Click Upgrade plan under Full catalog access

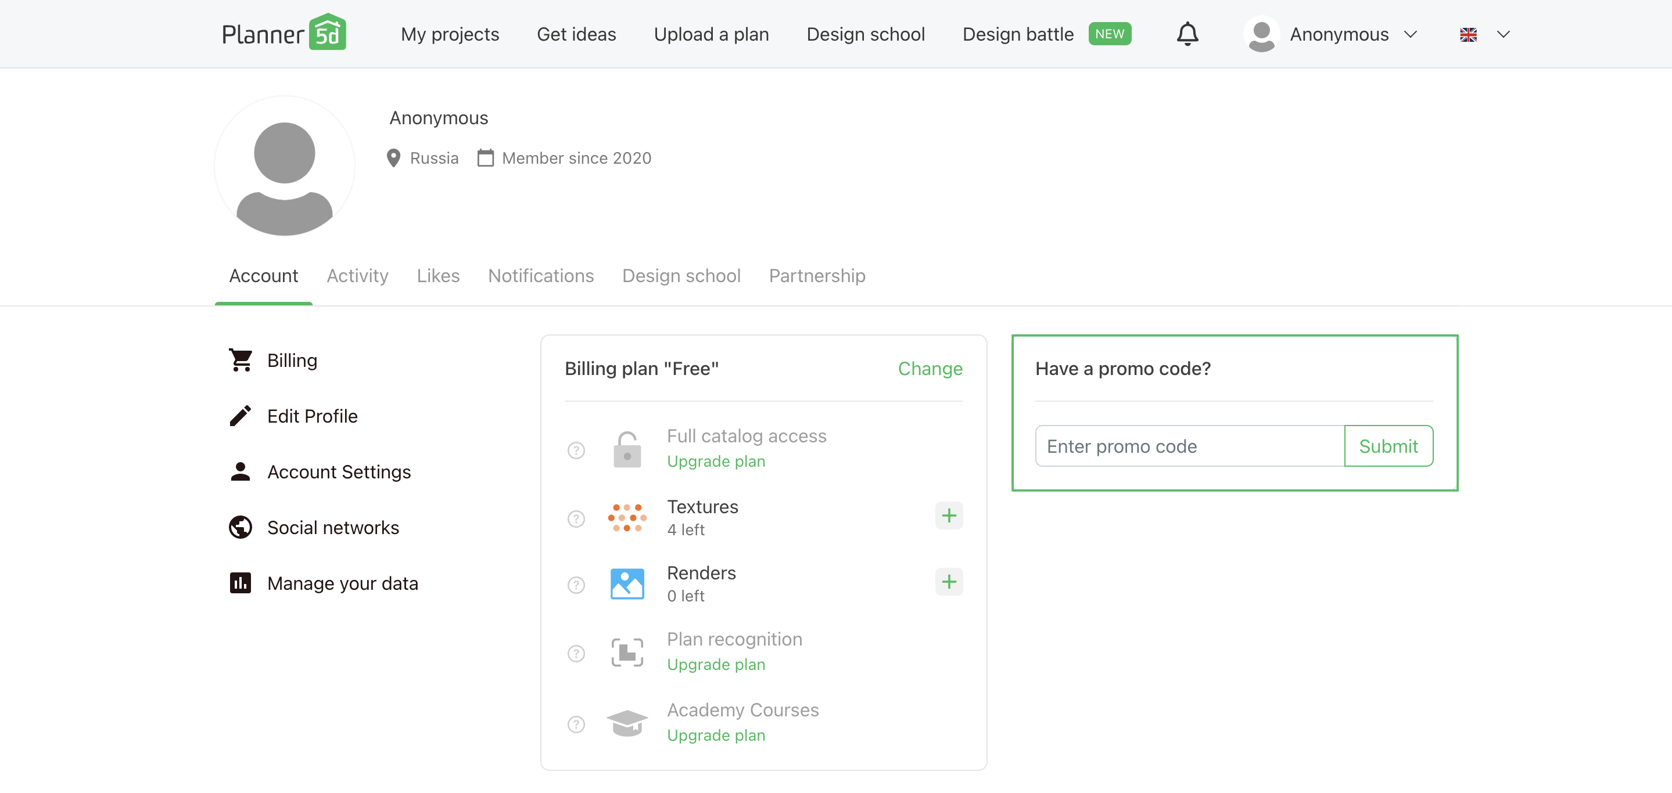715,461
